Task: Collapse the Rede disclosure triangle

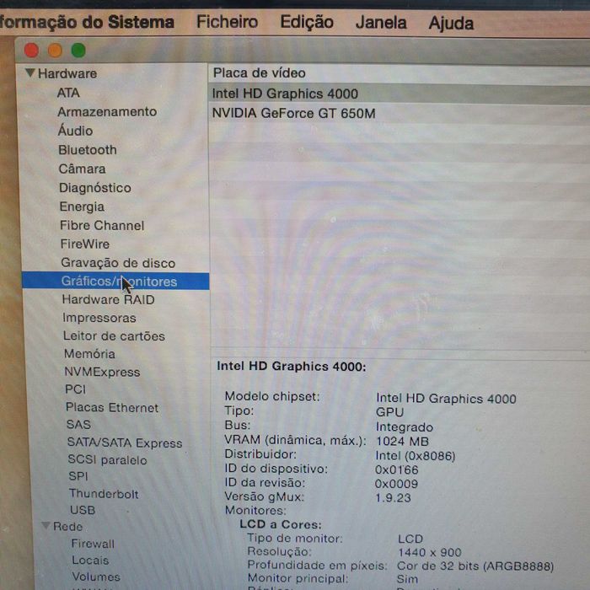Action: pos(46,525)
